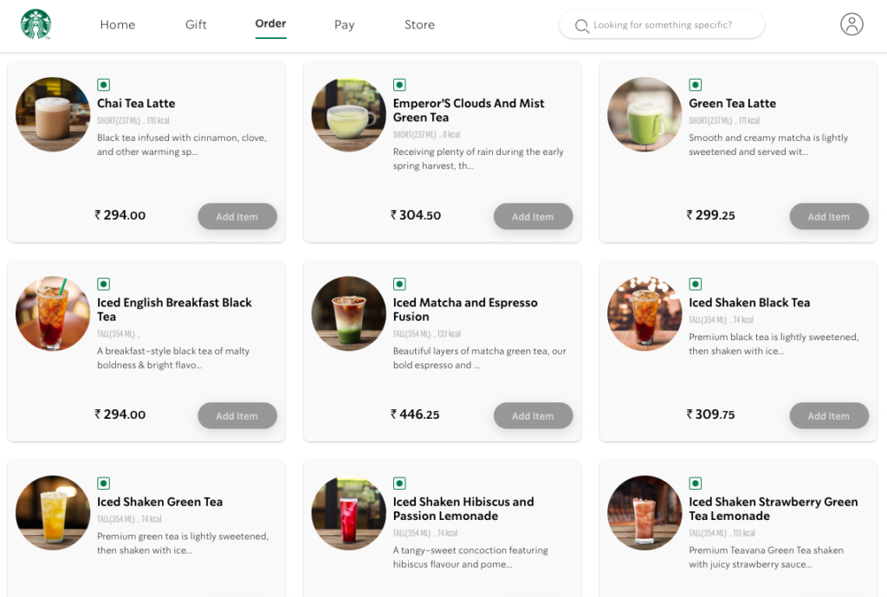The height and width of the screenshot is (597, 887).
Task: Open Iced Shaken Hibiscus and Passion Lemonade image
Action: pyautogui.click(x=348, y=513)
